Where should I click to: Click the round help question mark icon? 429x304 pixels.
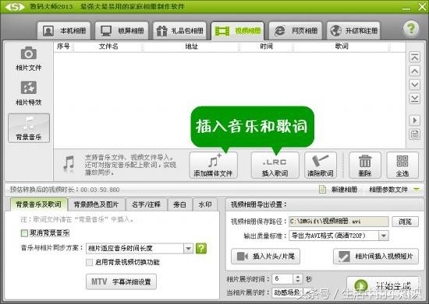coord(410,28)
